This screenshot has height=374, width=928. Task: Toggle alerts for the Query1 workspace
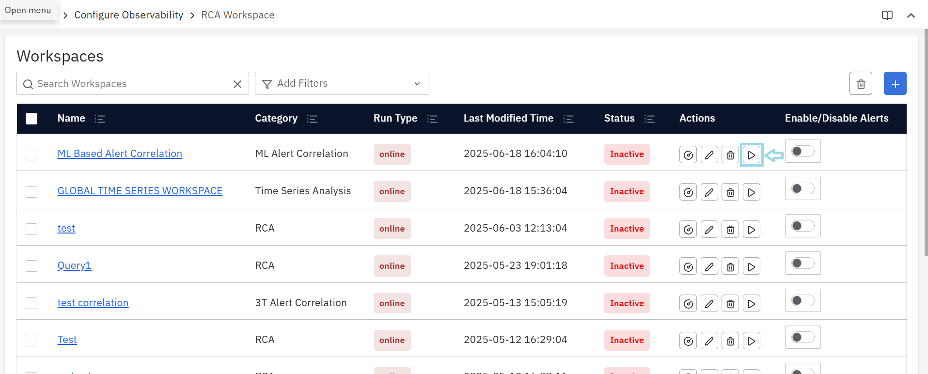[x=802, y=264]
